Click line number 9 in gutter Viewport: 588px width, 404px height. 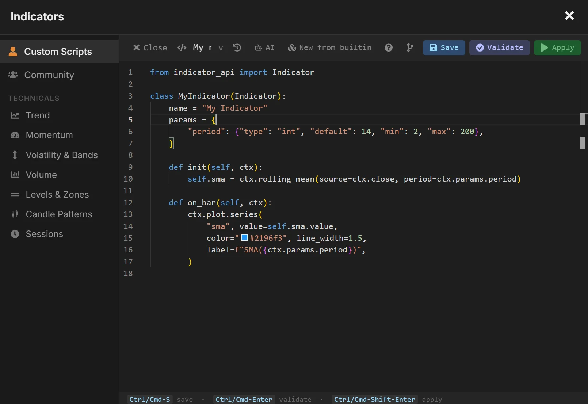coord(130,167)
